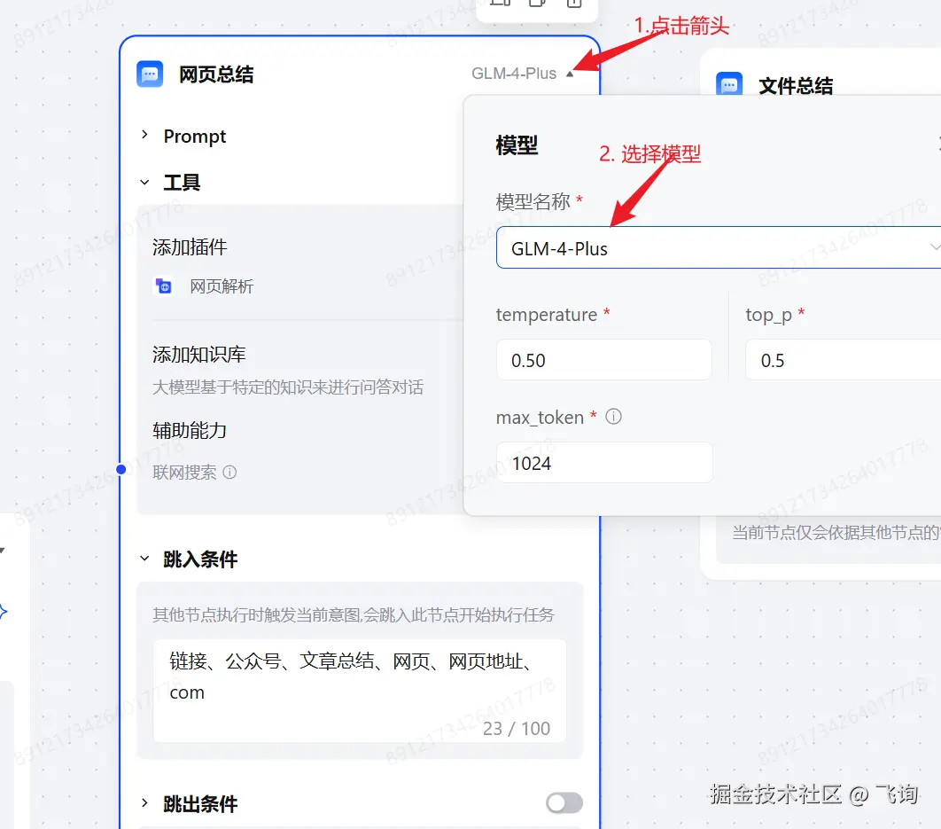Click the 添加插件 label

click(190, 246)
